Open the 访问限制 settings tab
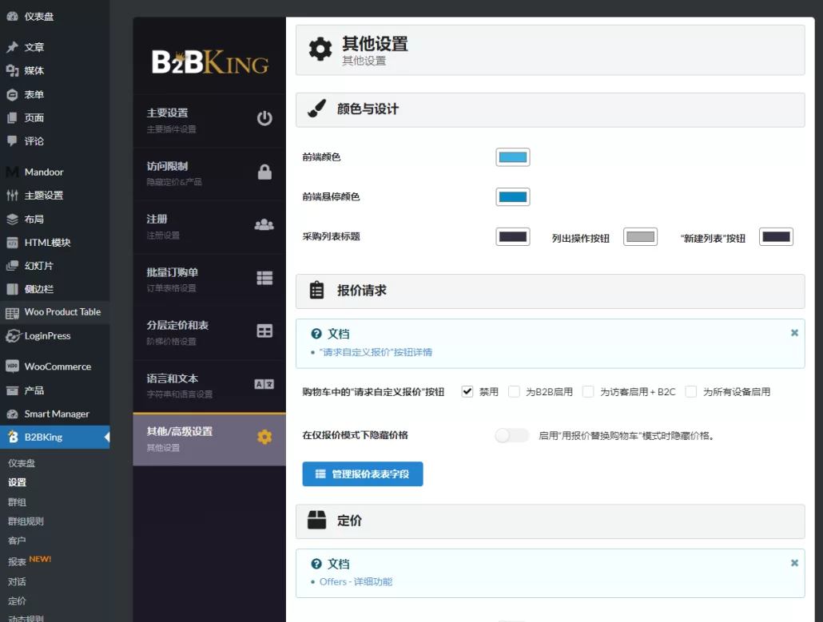The image size is (823, 622). pyautogui.click(x=209, y=174)
